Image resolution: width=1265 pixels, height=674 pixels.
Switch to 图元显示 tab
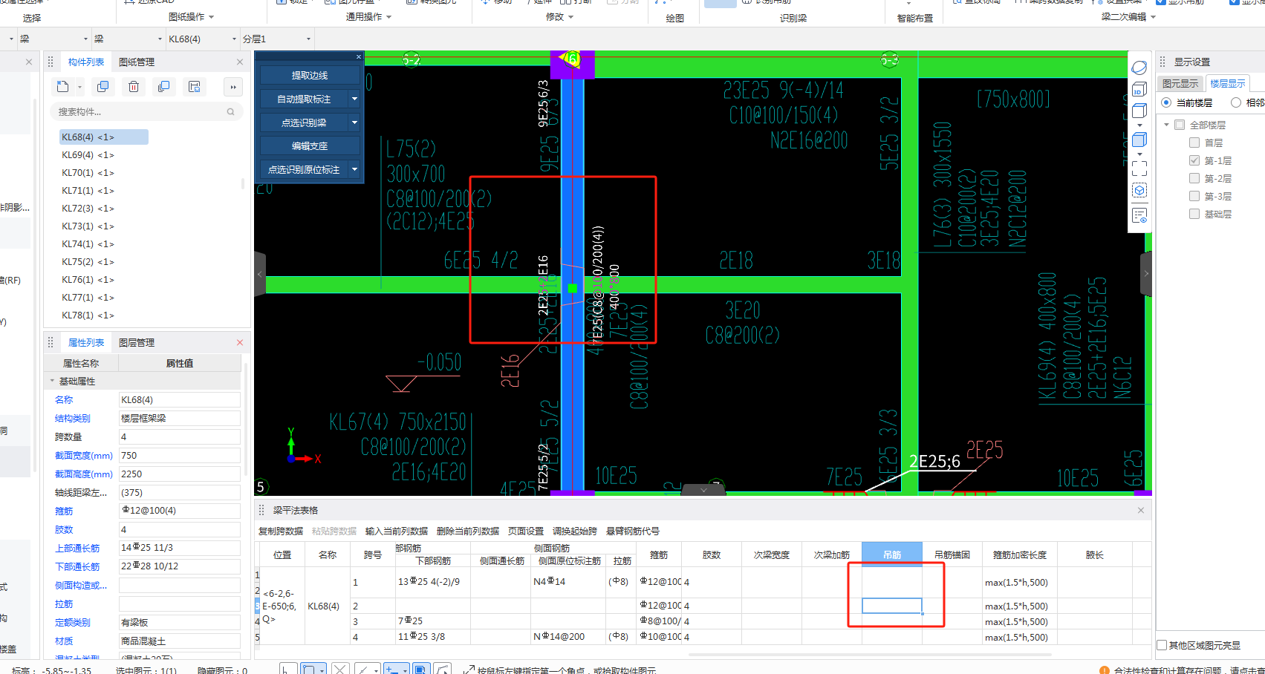pos(1180,83)
